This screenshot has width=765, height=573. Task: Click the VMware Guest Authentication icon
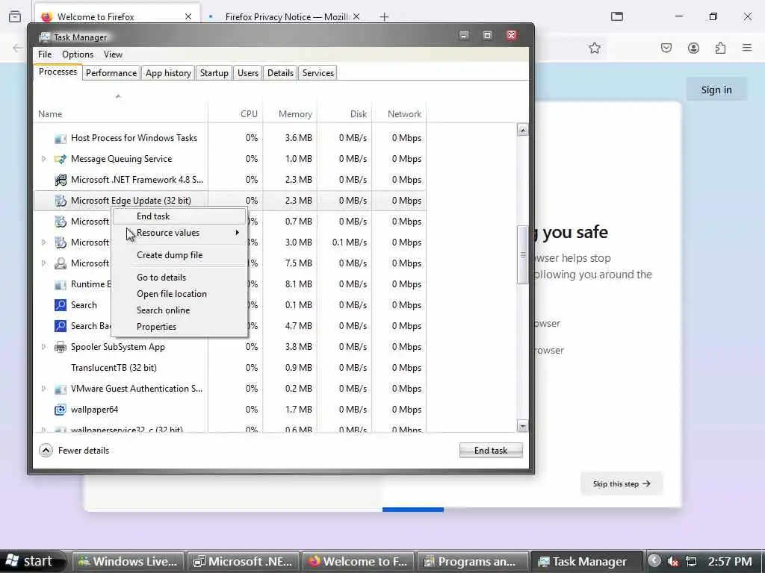pos(60,389)
